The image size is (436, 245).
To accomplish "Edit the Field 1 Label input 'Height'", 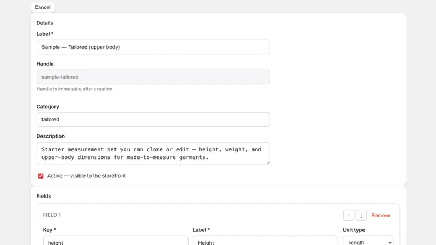I will click(265, 241).
